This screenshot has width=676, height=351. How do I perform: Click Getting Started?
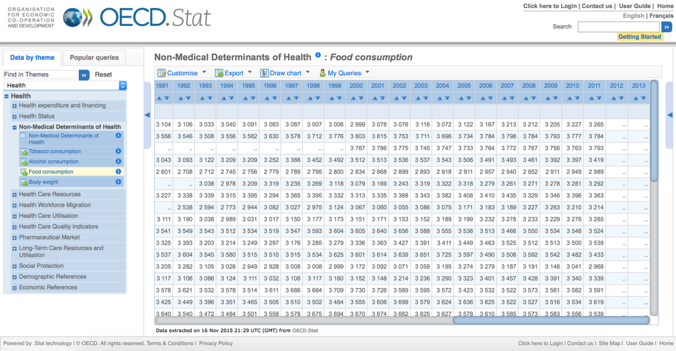(639, 37)
